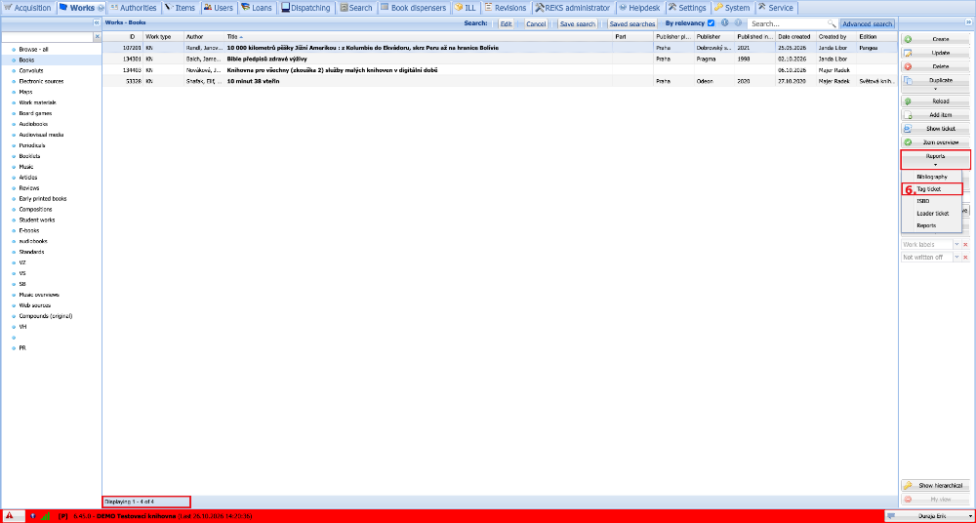Open the Users tab
This screenshot has width=976, height=523.
point(218,8)
